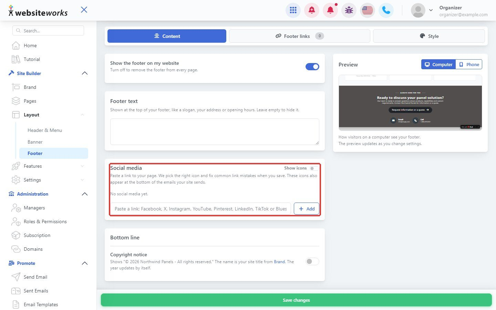Image resolution: width=496 pixels, height=310 pixels.
Task: Close sidebar with the blue X icon
Action: pyautogui.click(x=84, y=10)
